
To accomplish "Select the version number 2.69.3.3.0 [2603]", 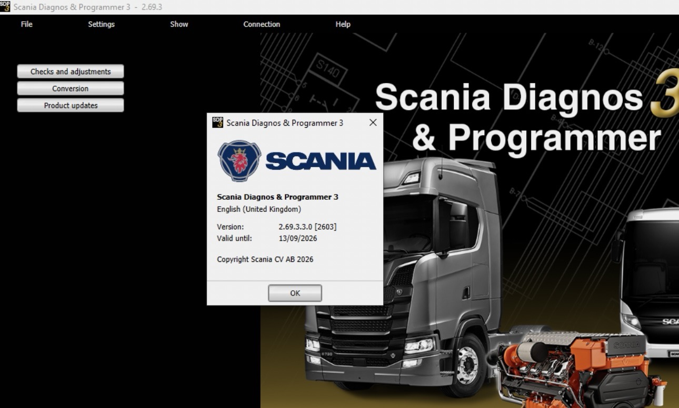I will coord(307,227).
